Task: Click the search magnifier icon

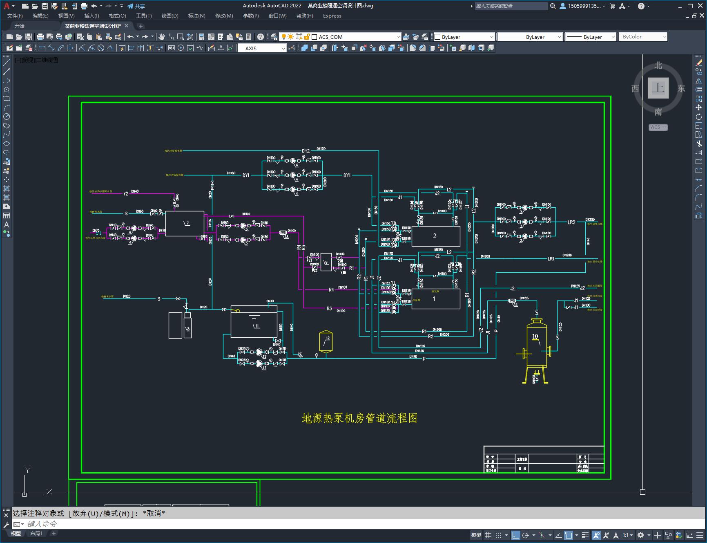Action: (553, 6)
